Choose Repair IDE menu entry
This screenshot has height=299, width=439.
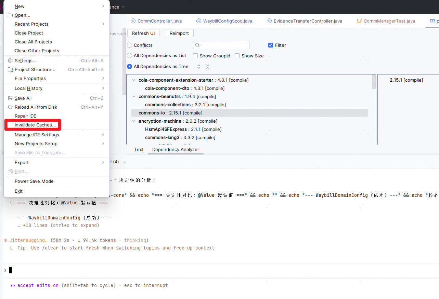56,116
